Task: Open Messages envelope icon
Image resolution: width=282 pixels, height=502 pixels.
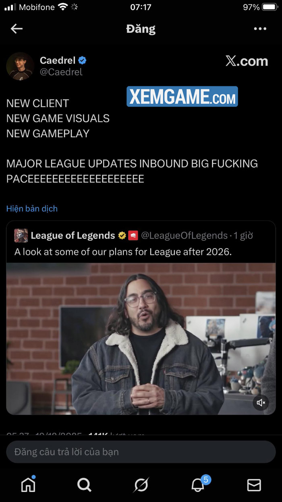Action: click(x=254, y=485)
